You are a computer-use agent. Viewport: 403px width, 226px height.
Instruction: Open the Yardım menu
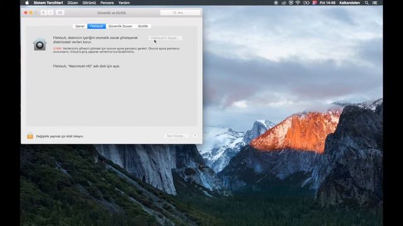tap(124, 3)
